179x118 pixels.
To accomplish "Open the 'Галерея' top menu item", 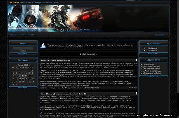I will coord(49,2).
